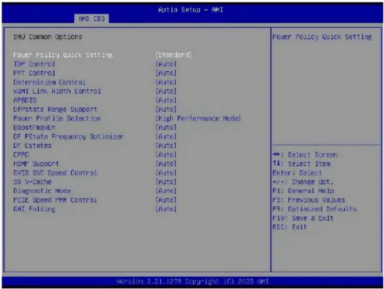The height and width of the screenshot is (289, 384).
Task: Open HSMP Support Auto value
Action: pyautogui.click(x=166, y=164)
